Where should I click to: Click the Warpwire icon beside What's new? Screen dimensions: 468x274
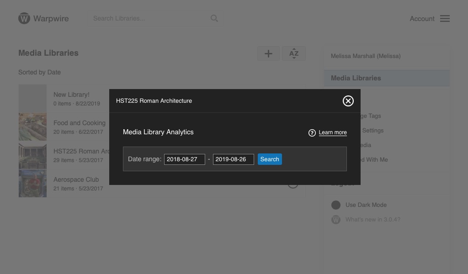coord(336,220)
